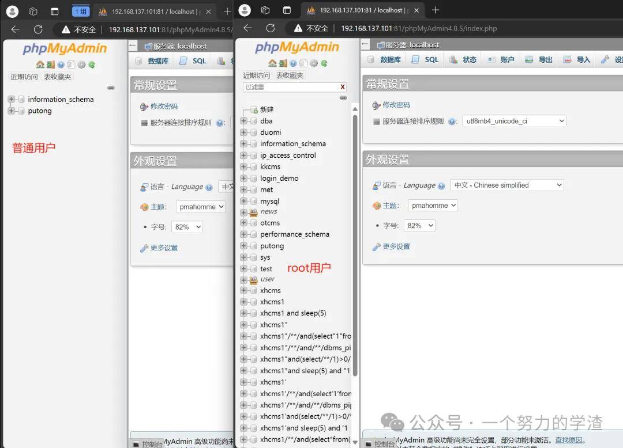
Task: Select the putong database in left window
Action: click(40, 111)
